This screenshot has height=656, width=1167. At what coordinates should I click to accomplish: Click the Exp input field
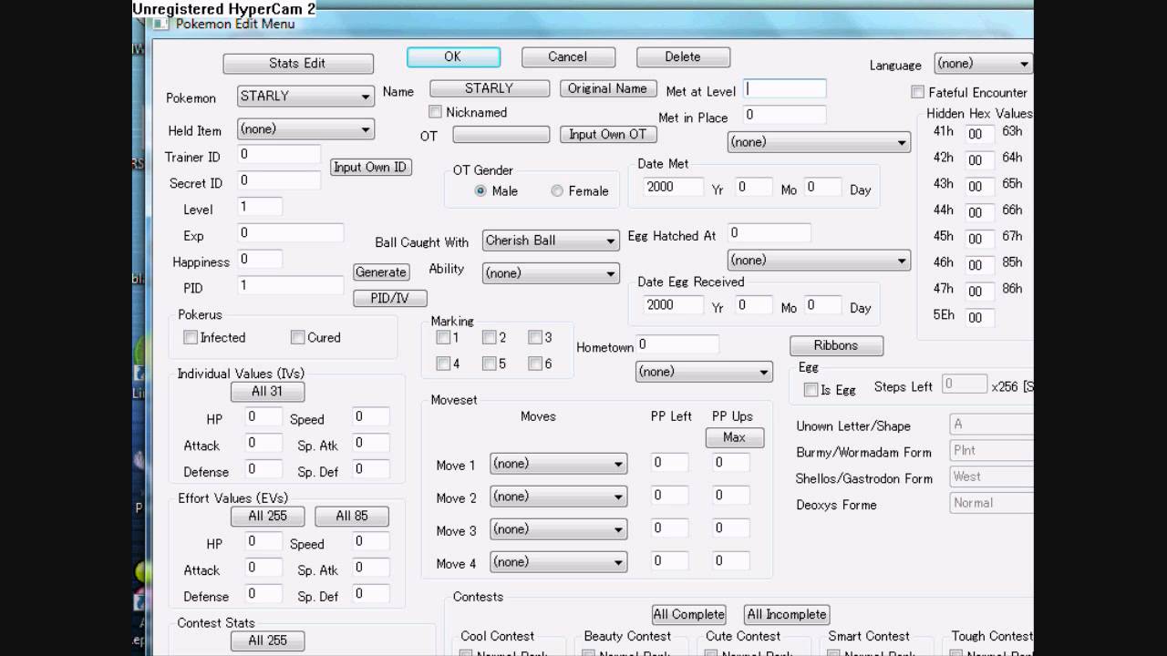[290, 232]
